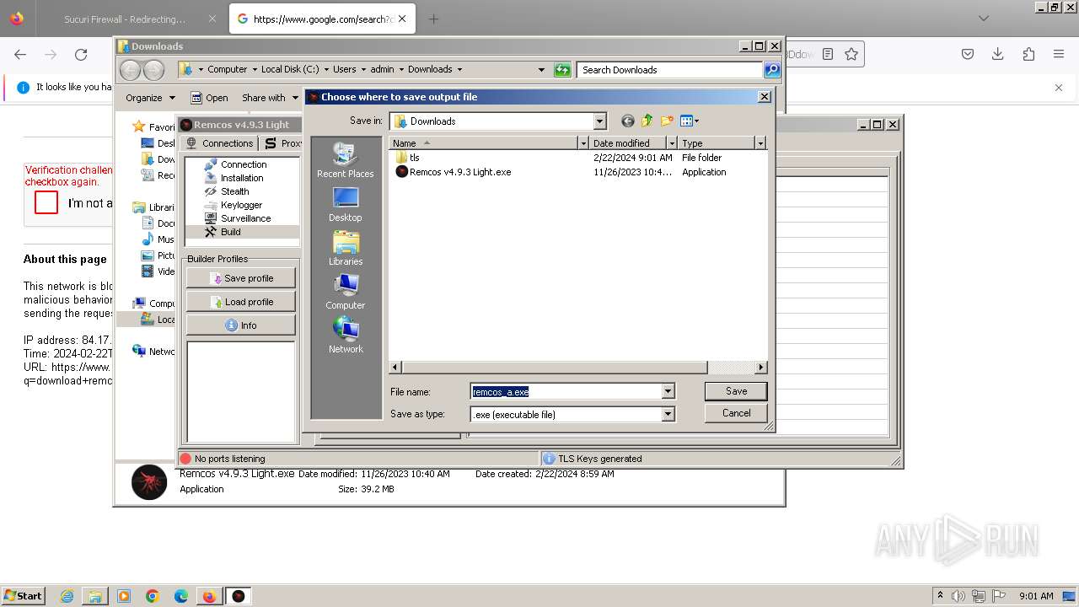Click Save to Pocket icon in Firefox

[968, 54]
